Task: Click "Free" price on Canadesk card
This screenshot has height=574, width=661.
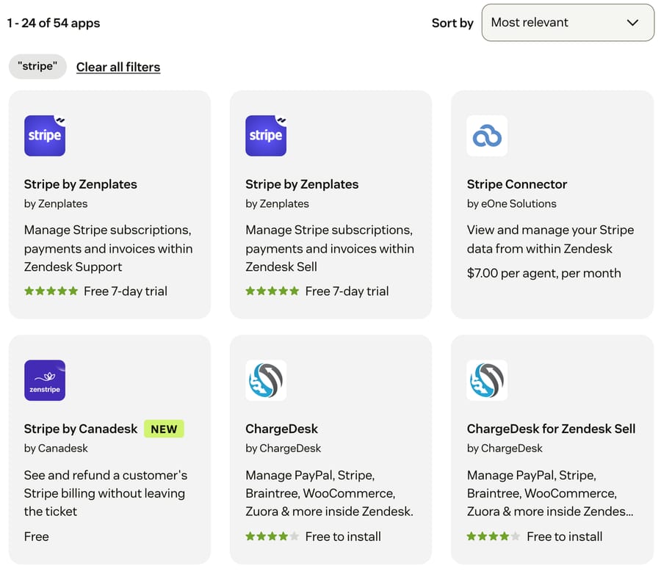Action: coord(36,537)
